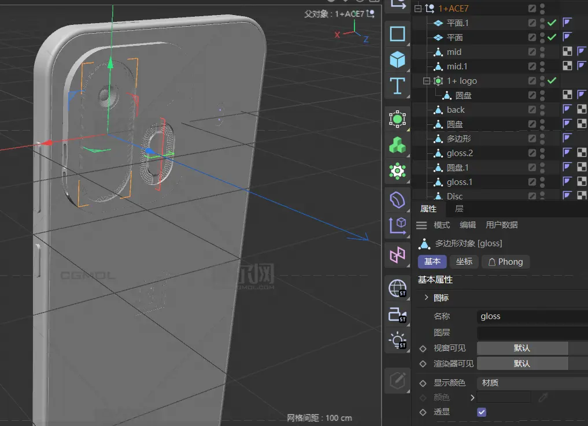This screenshot has height=426, width=588.
Task: Open the green Volume Builder cubes icon
Action: [398, 145]
